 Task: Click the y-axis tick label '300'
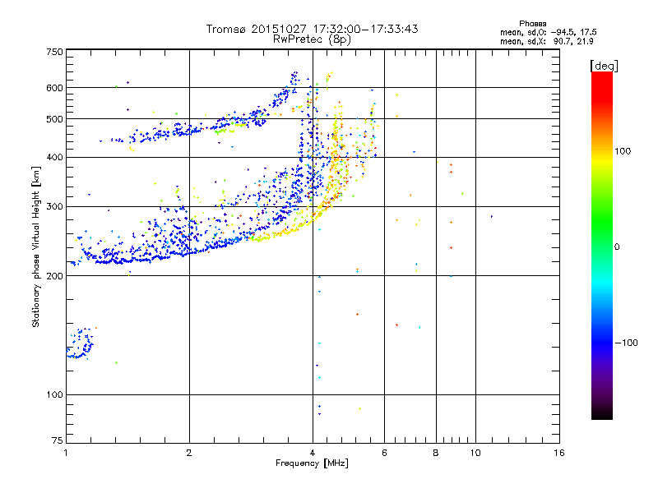click(54, 206)
